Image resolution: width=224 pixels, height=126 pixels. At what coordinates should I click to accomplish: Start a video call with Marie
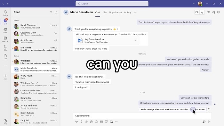pos(197,12)
